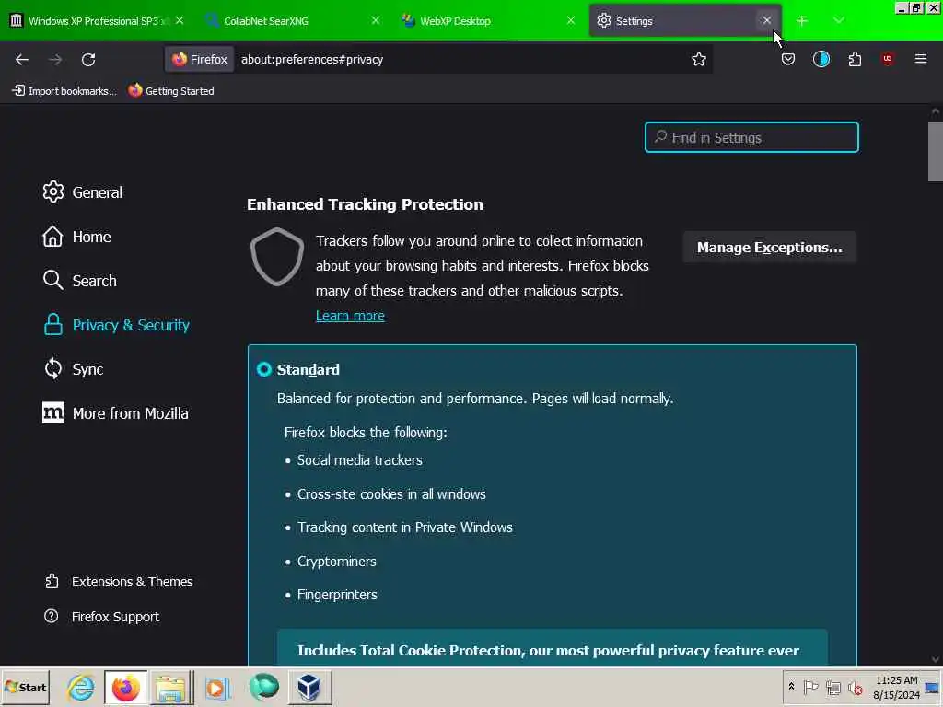Screen dimensions: 943x707
Task: Open the VirtualBox cube taskbar icon
Action: tap(309, 687)
